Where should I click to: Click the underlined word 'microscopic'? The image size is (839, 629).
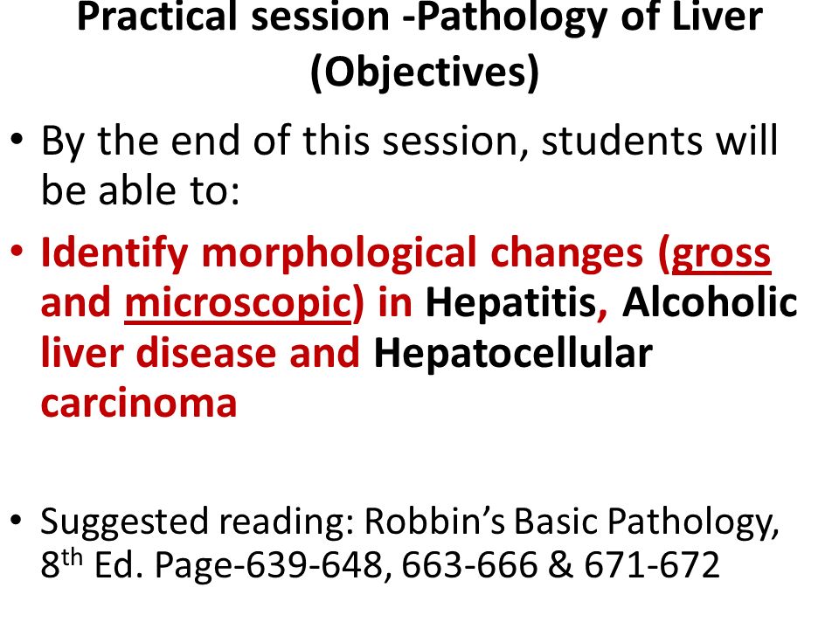pyautogui.click(x=238, y=303)
